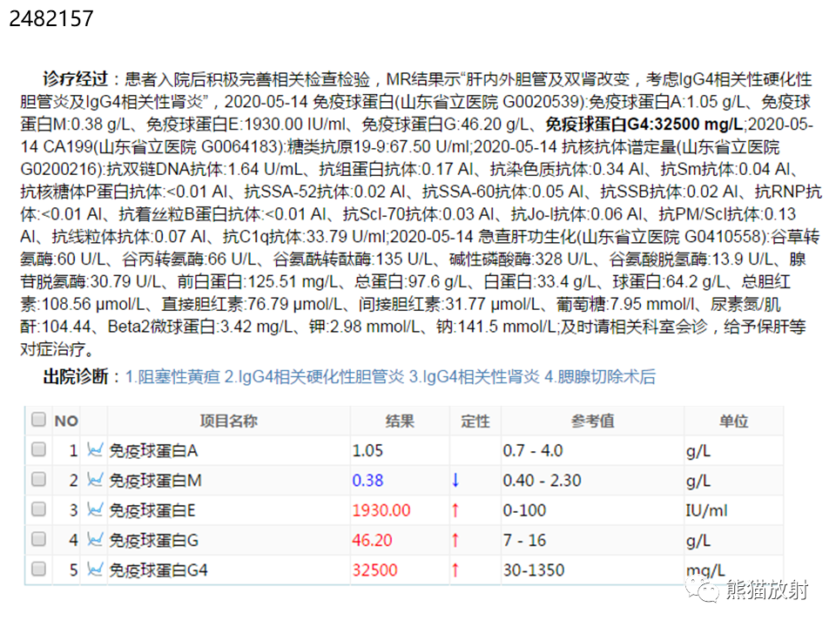This screenshot has height=627, width=836.
Task: Click red up arrow beside 46.20
Action: 455,540
